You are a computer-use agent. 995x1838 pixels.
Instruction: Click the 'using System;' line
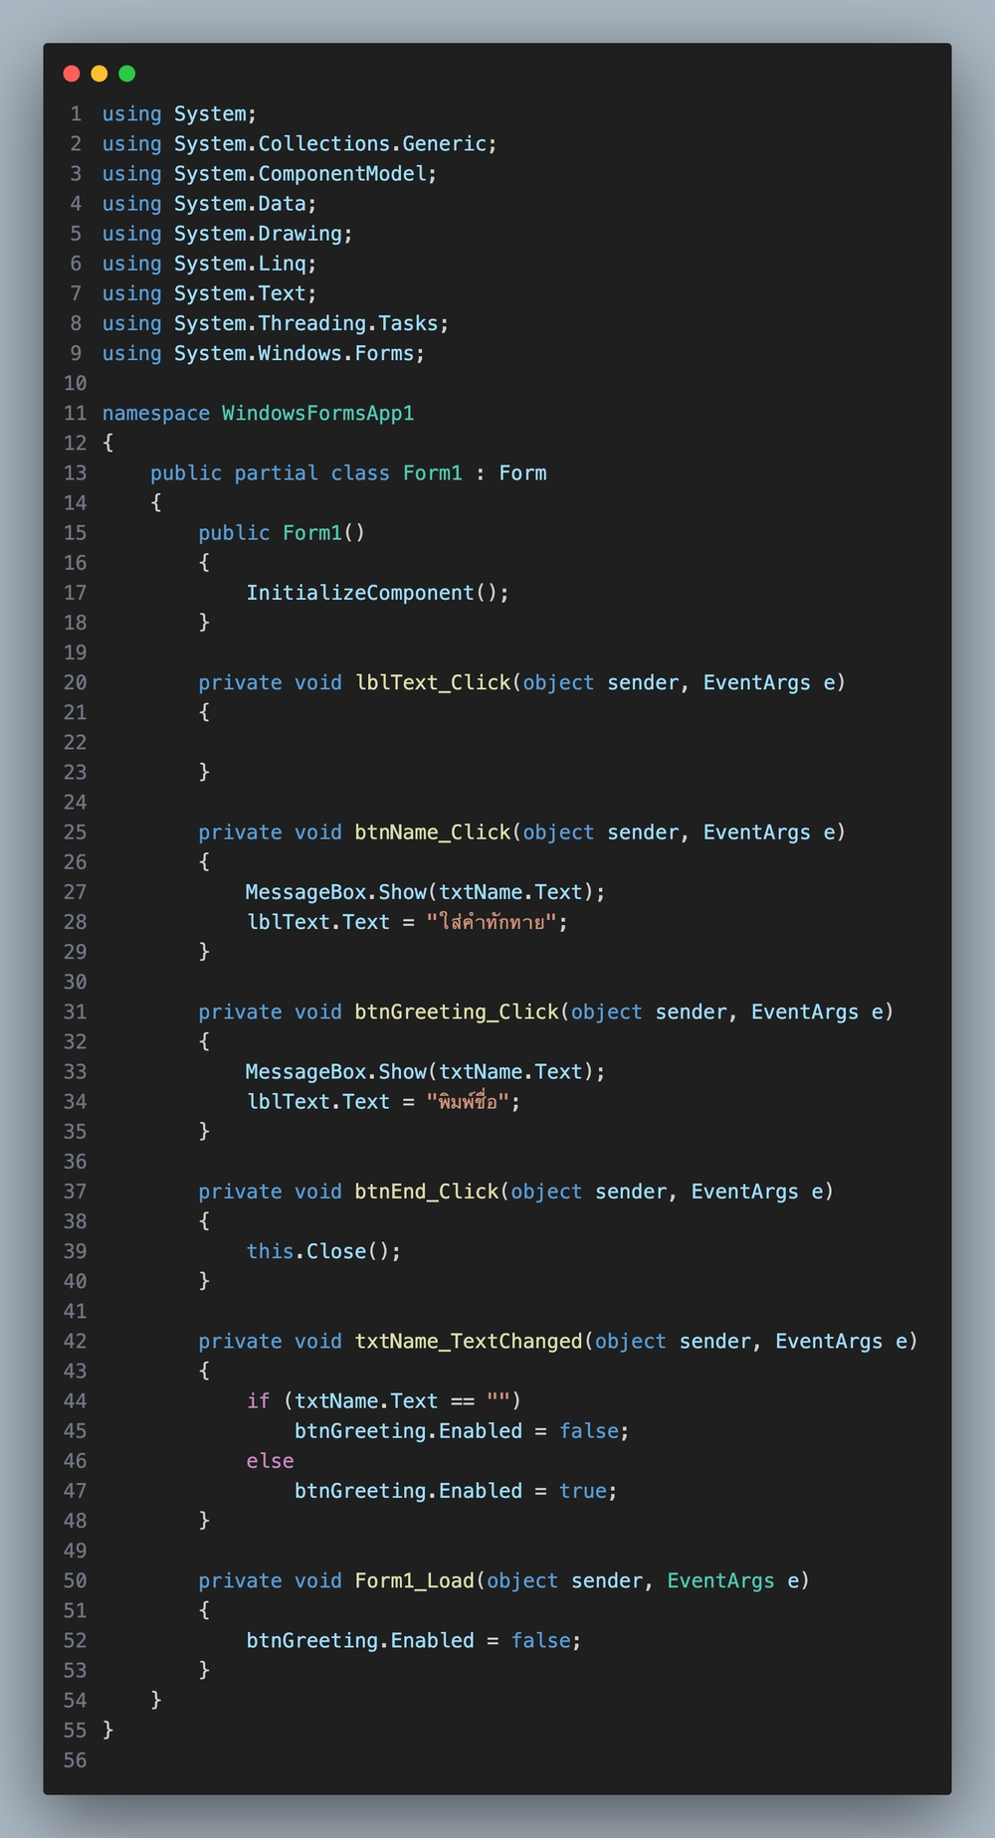tap(179, 114)
